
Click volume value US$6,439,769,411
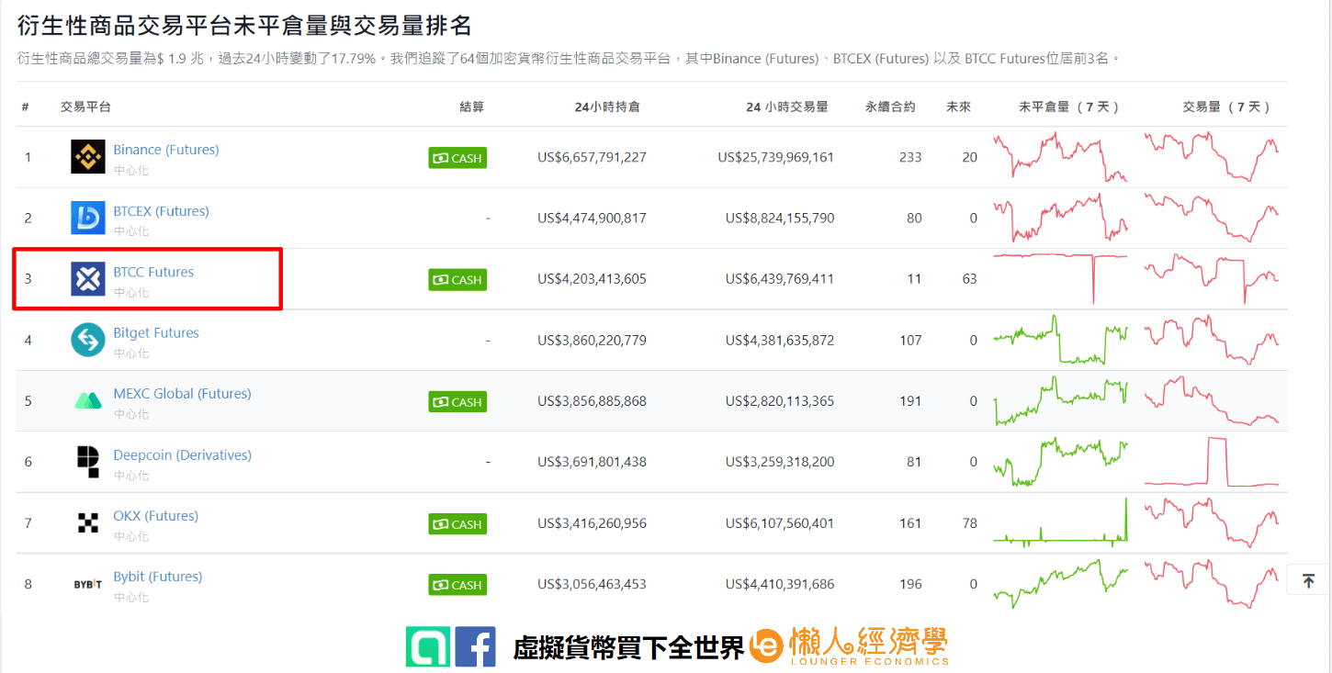[x=780, y=278]
